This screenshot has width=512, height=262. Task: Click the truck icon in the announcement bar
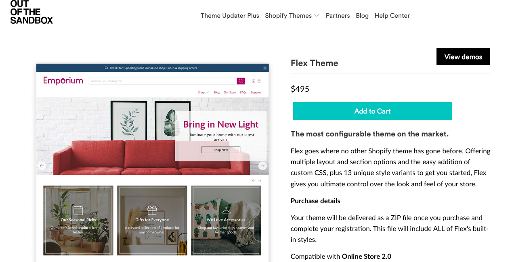pos(106,68)
